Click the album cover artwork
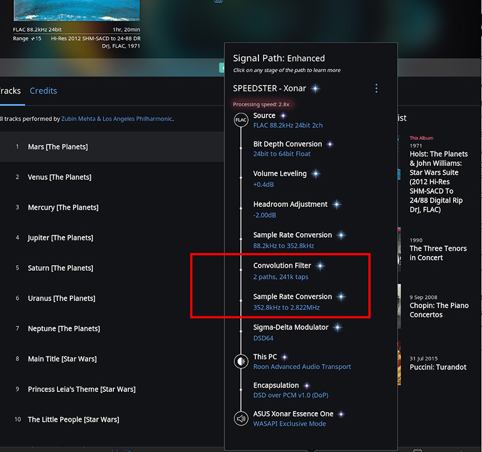The height and width of the screenshot is (452, 482). [77, 10]
